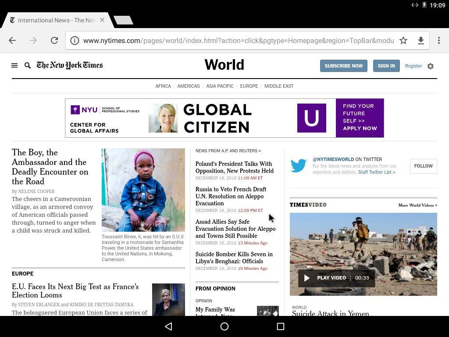This screenshot has height=337, width=449.
Task: Select the ASIA PACIFIC section
Action: (x=220, y=86)
